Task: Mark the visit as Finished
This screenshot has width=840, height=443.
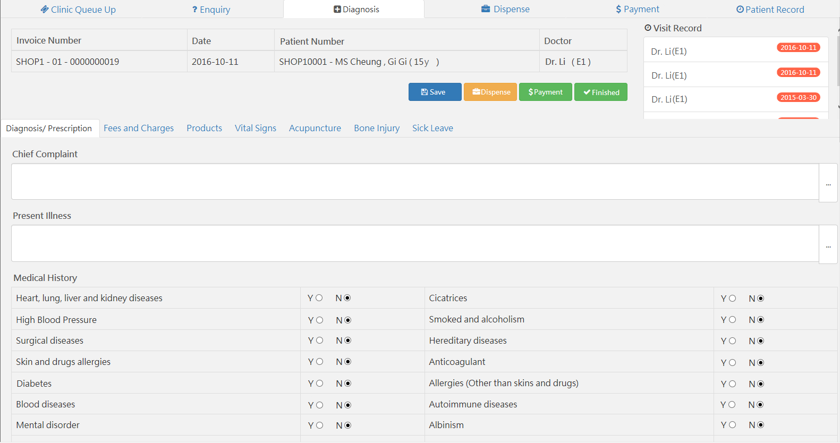Action: point(600,92)
